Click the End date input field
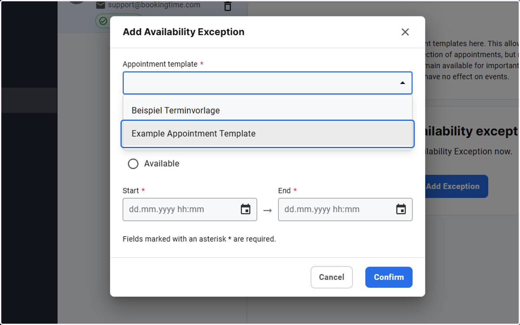The width and height of the screenshot is (520, 325). pos(345,210)
